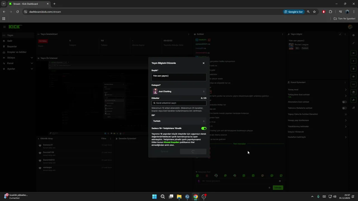Select Swoozy31 follow event row
Image resolution: width=358 pixels, height=201 pixels.
[76, 146]
